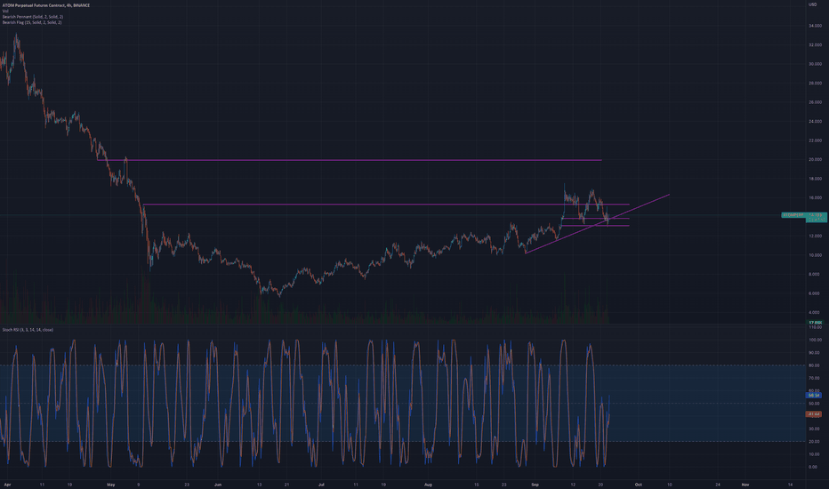Click the Jul label on time axis
This screenshot has height=489, width=829.
coord(321,485)
